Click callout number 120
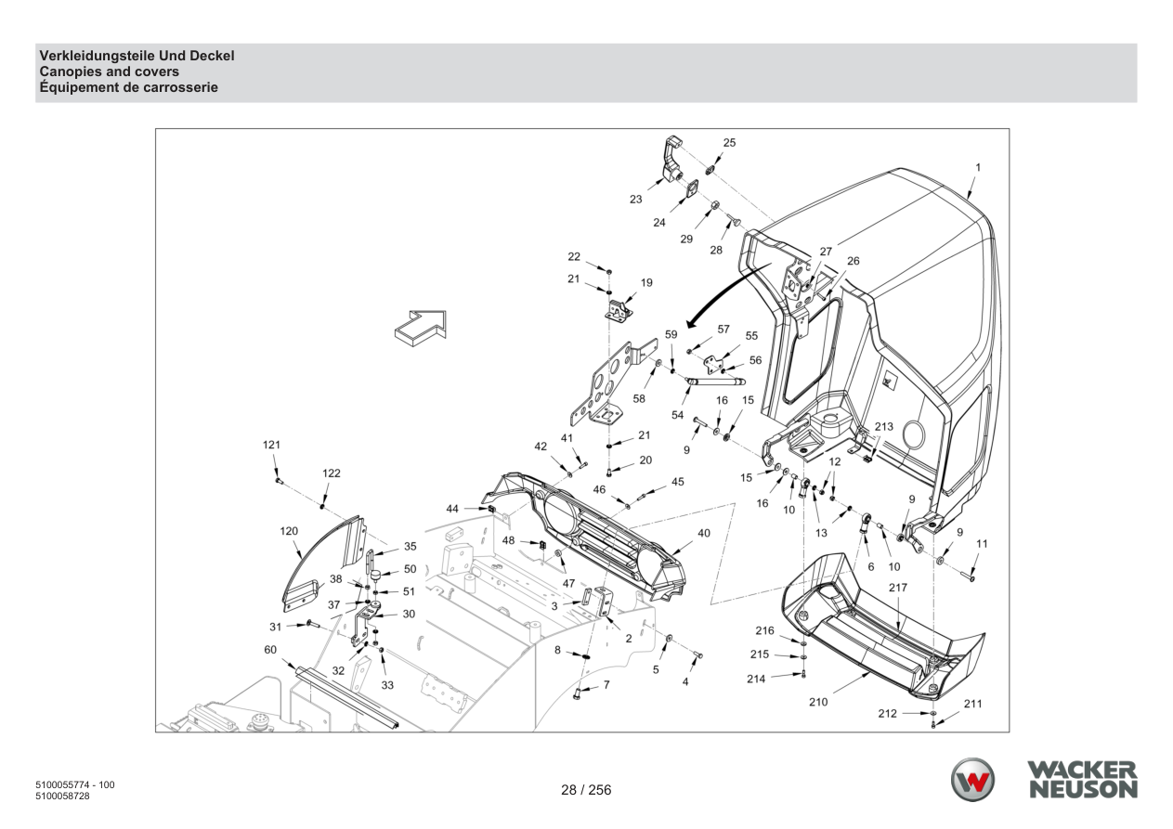1173x829 pixels. click(x=289, y=531)
